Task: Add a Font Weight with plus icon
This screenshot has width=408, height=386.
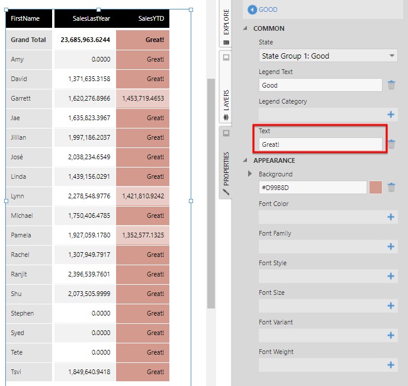Action: click(x=391, y=365)
